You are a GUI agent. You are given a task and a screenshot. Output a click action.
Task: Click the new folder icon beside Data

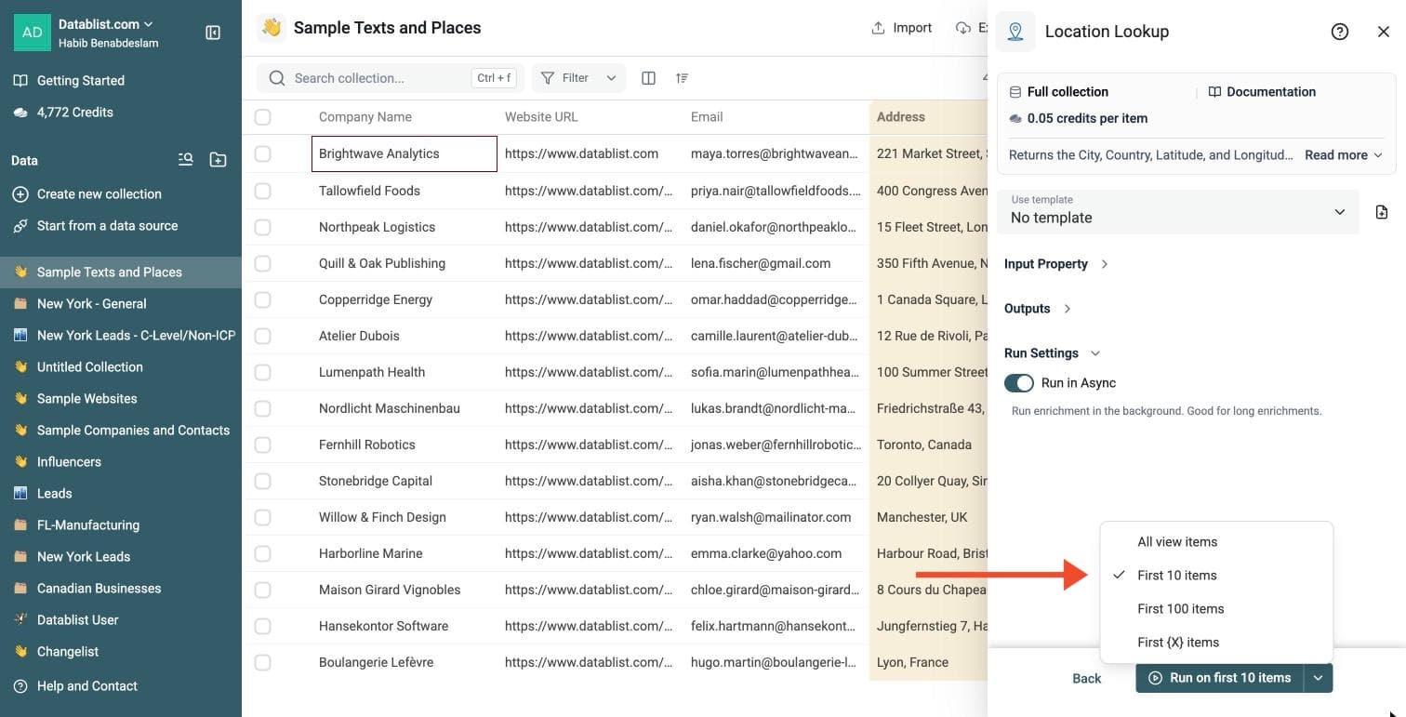(218, 160)
